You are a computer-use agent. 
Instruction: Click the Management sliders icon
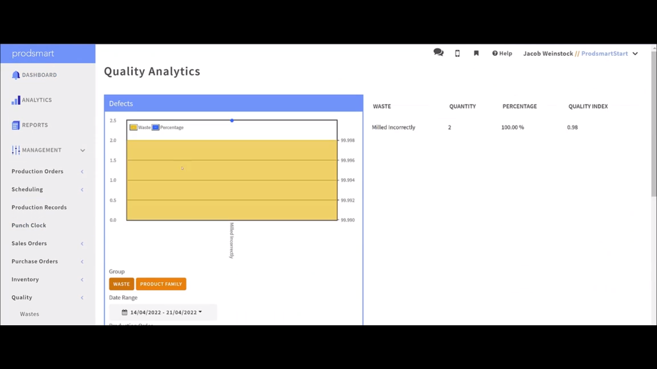[x=16, y=150]
